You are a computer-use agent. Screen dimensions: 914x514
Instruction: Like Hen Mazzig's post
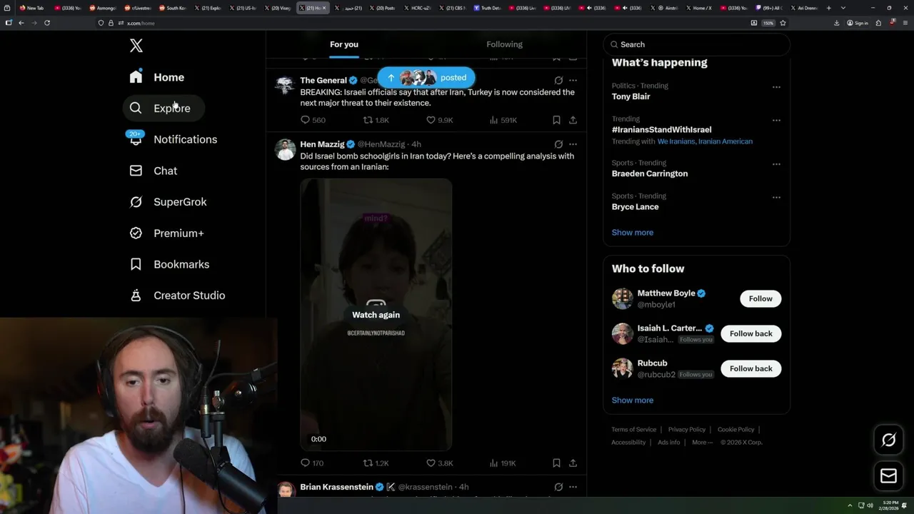(x=439, y=463)
